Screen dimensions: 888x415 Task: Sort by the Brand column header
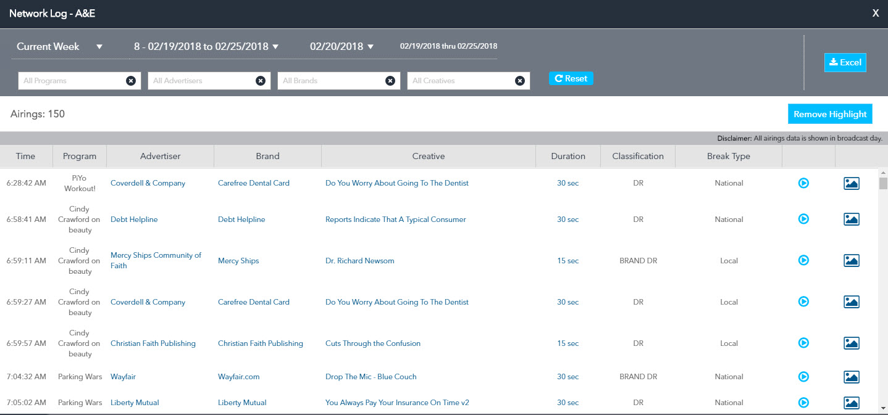click(268, 156)
